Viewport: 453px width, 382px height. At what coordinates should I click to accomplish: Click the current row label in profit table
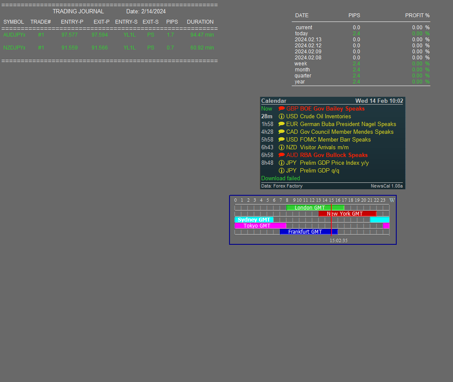point(304,28)
